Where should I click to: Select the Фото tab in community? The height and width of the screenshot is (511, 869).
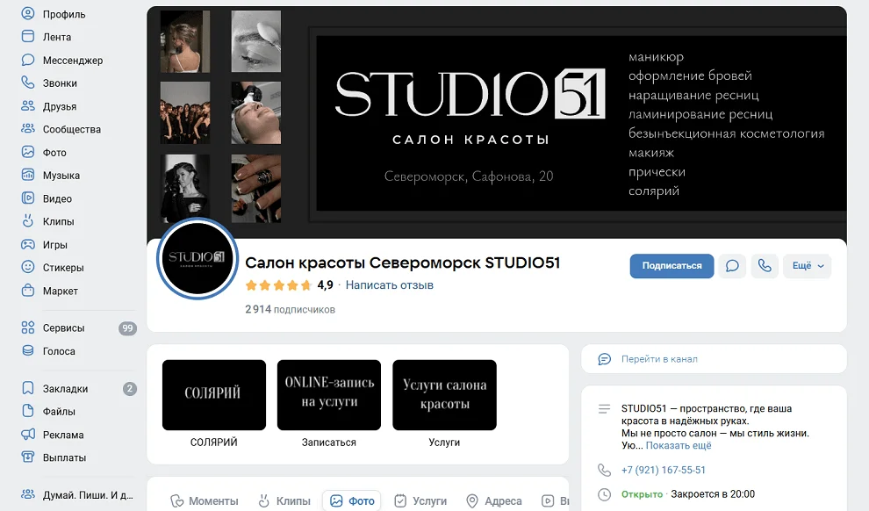click(x=353, y=501)
